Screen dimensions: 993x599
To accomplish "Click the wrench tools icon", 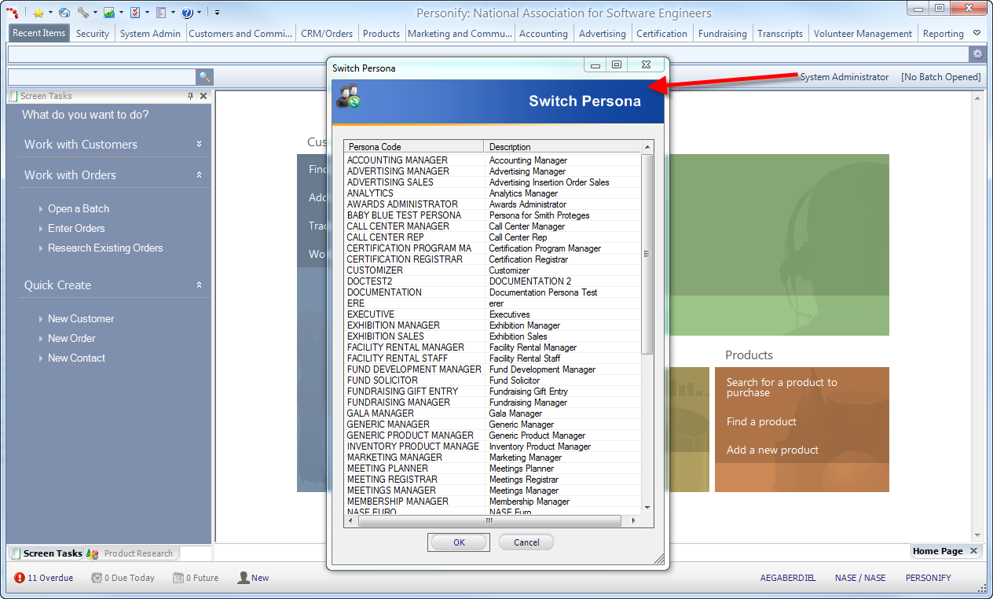I will [x=83, y=13].
